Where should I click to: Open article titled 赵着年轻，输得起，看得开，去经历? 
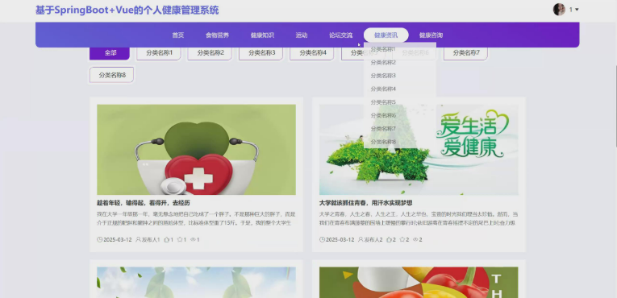[x=144, y=203]
